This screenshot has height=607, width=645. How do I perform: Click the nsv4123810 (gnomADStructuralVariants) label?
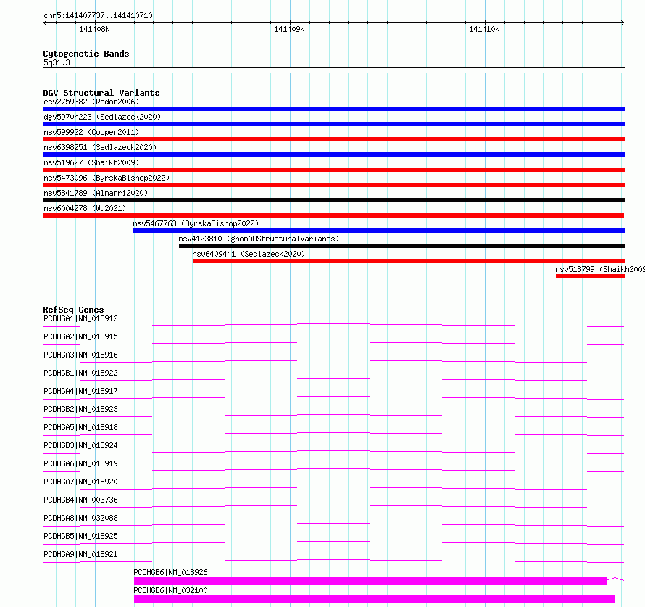coord(259,239)
